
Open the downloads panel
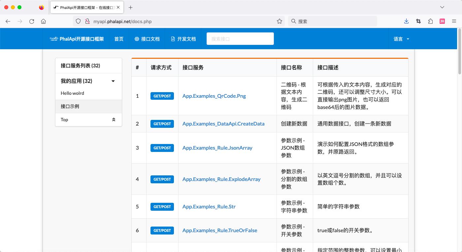point(406,21)
